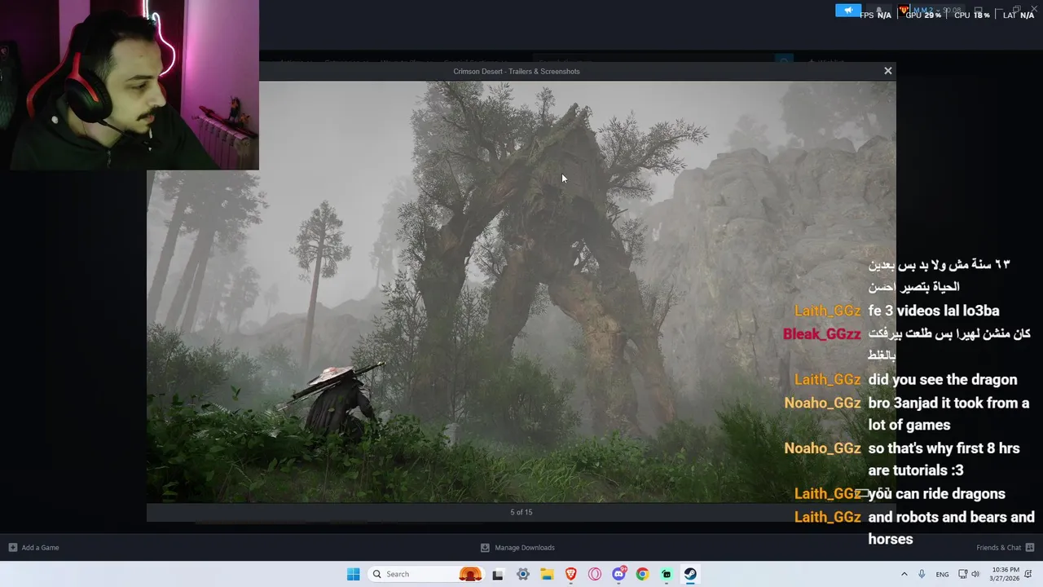Viewport: 1043px width, 587px height.
Task: Launch Brave browser from the taskbar
Action: pyautogui.click(x=571, y=574)
